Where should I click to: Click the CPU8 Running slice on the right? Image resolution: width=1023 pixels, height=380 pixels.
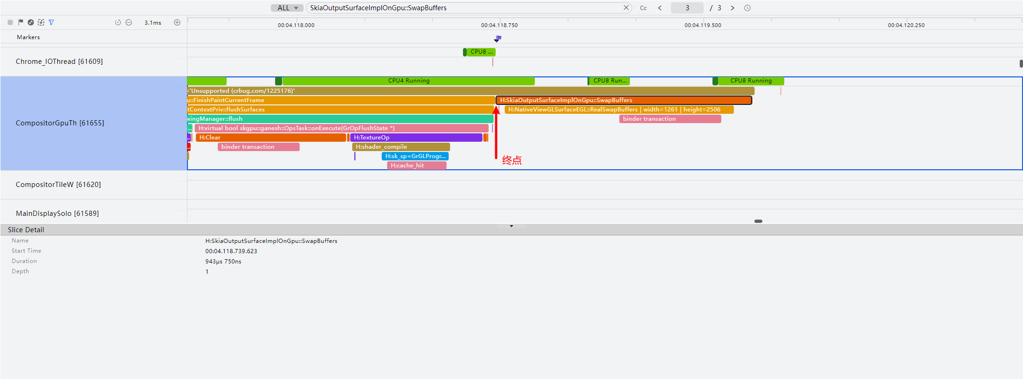point(751,81)
